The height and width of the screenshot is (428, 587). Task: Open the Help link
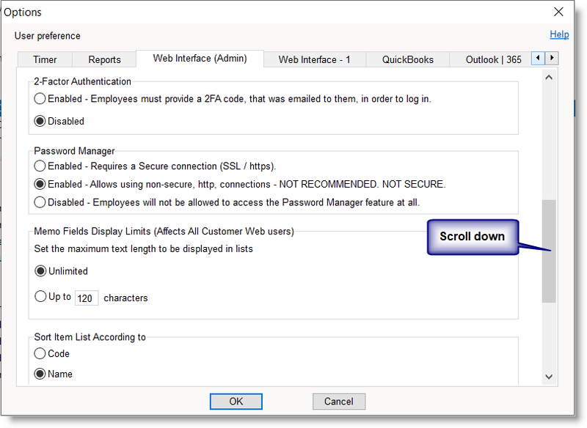pos(559,34)
